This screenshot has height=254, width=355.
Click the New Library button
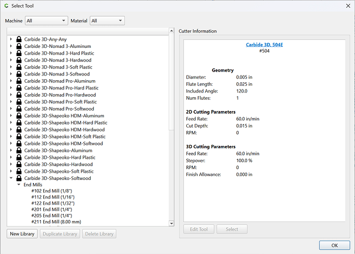point(22,234)
